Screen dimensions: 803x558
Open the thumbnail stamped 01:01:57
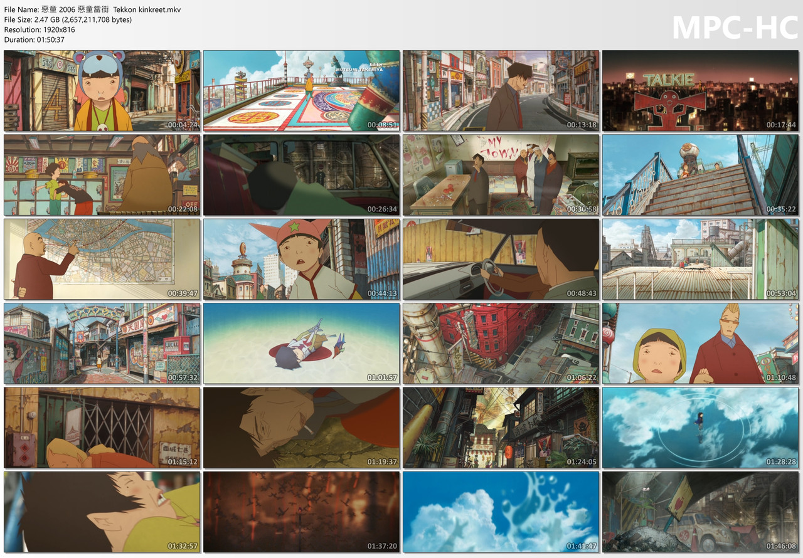[302, 344]
